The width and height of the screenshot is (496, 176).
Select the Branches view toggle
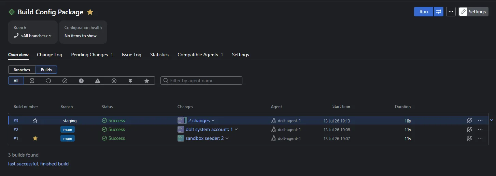22,70
